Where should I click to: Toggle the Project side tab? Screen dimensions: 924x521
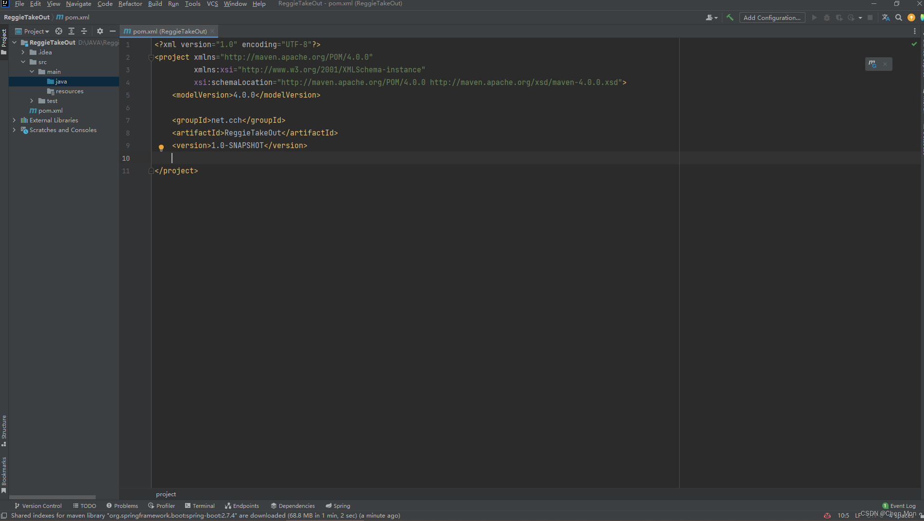pos(4,41)
